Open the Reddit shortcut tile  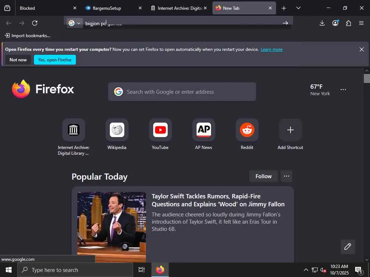pos(247,130)
